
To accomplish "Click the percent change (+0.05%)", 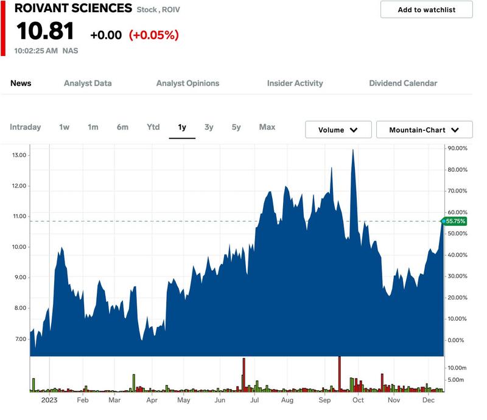I will [x=154, y=35].
